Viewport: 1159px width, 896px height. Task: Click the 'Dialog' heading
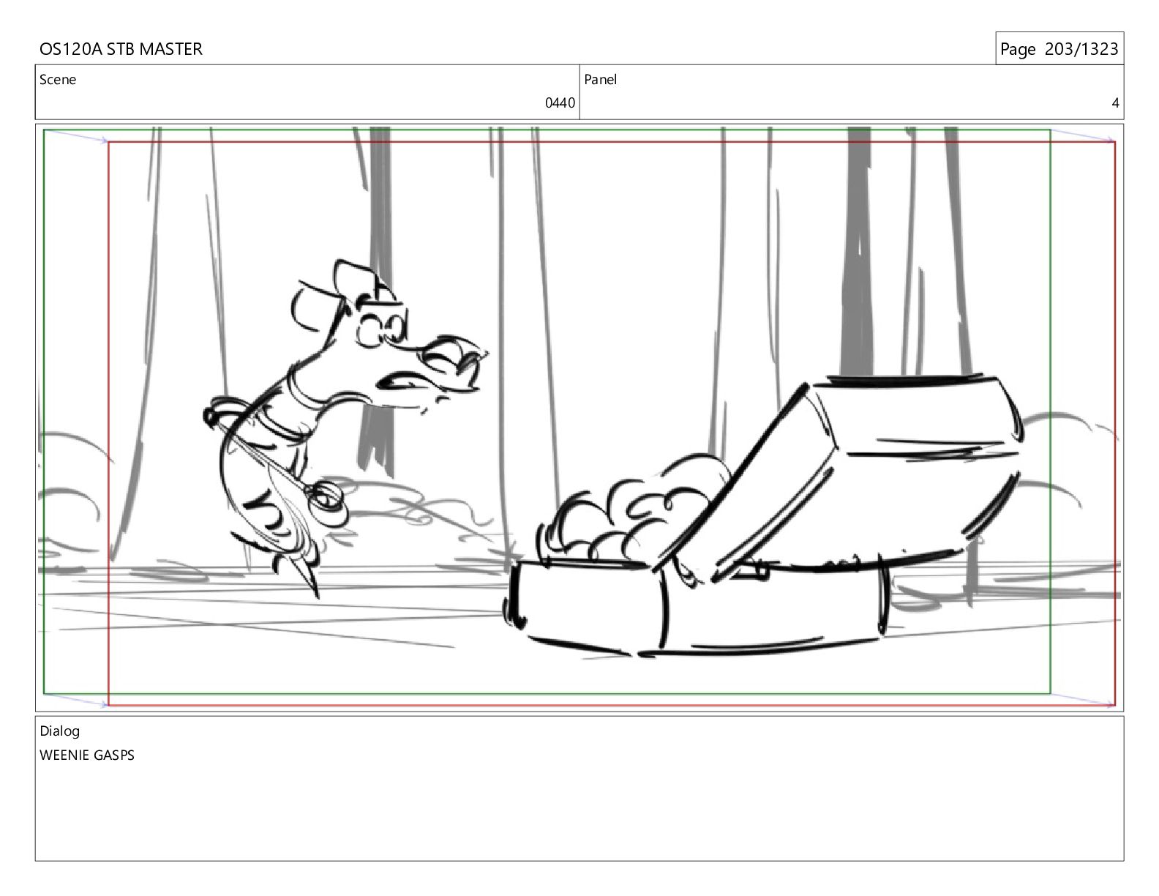tap(60, 731)
